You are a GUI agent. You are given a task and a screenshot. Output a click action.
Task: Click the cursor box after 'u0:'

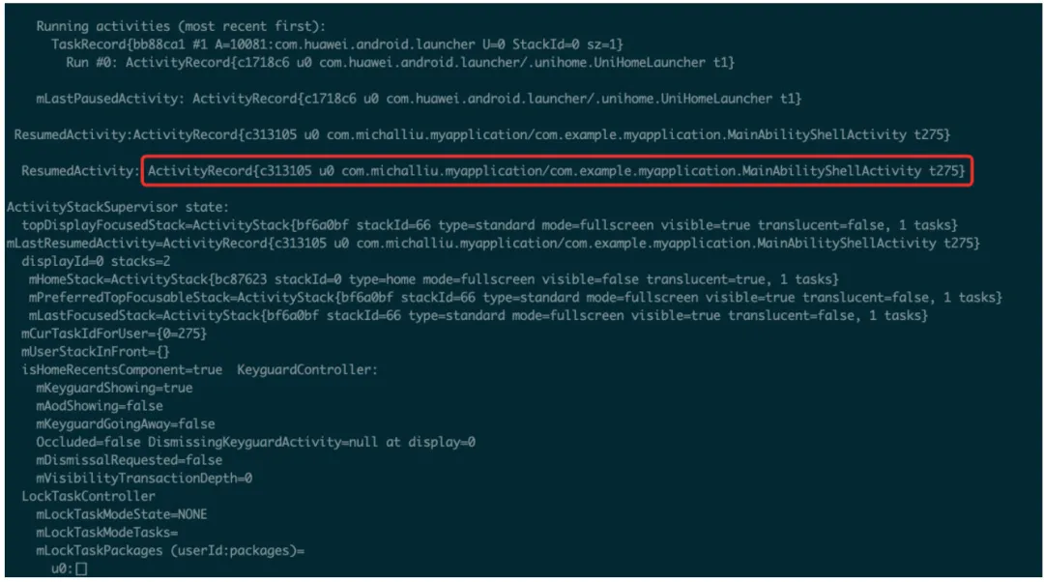(81, 568)
